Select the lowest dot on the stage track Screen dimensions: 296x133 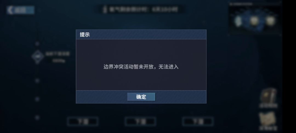(37, 118)
